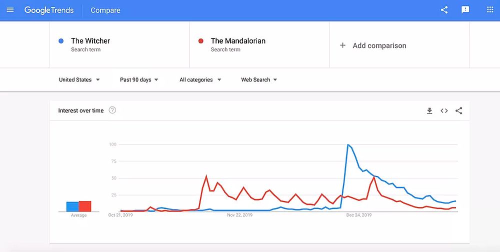Click the blue Witcher color dot
The image size is (500, 252).
(x=61, y=41)
